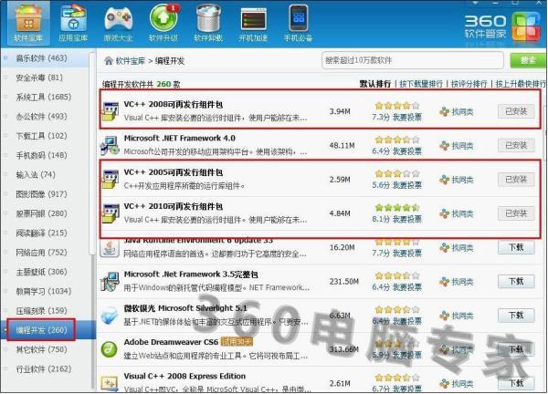
Task: Download Microsoft Silverlight 5.1
Action: pyautogui.click(x=516, y=316)
